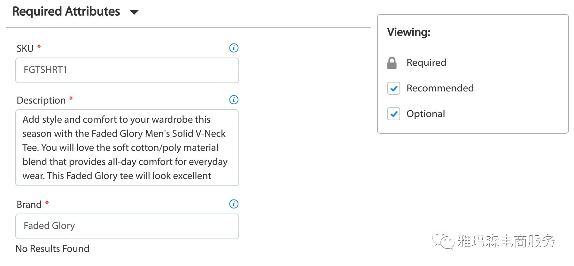Screen dimensions: 574x266
Task: Show info tooltip for Brand
Action: [234, 204]
